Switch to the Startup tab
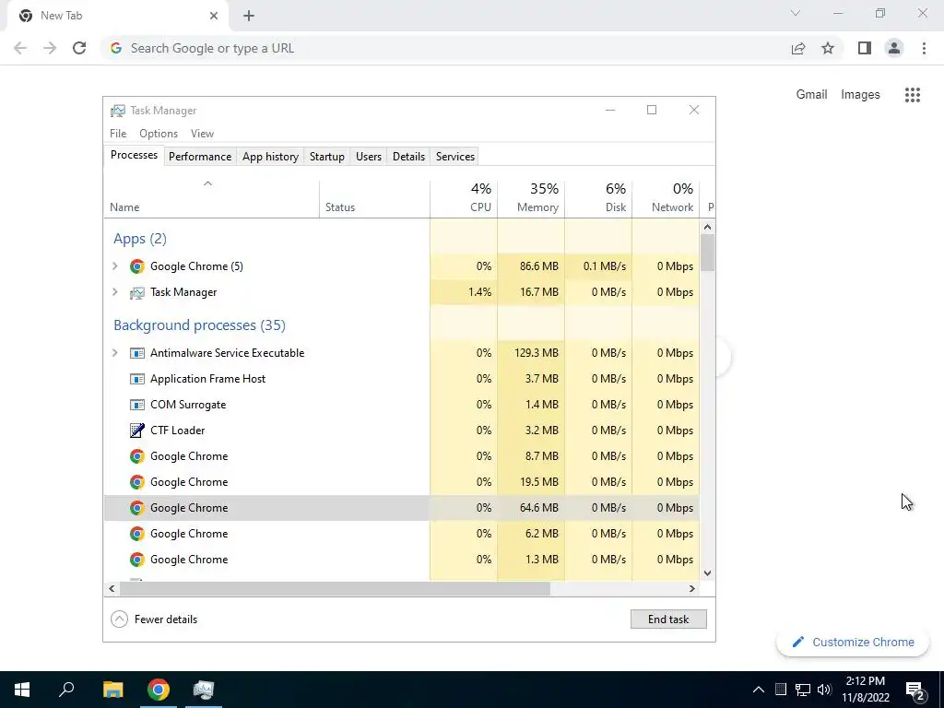Viewport: 944px width, 708px height. (327, 157)
